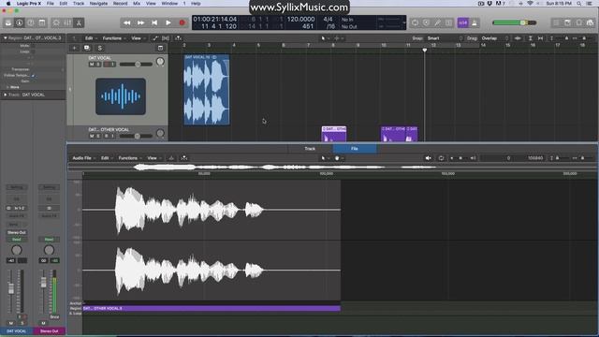Image resolution: width=599 pixels, height=337 pixels.
Task: Open the tracks area View menu
Action: pyautogui.click(x=138, y=38)
